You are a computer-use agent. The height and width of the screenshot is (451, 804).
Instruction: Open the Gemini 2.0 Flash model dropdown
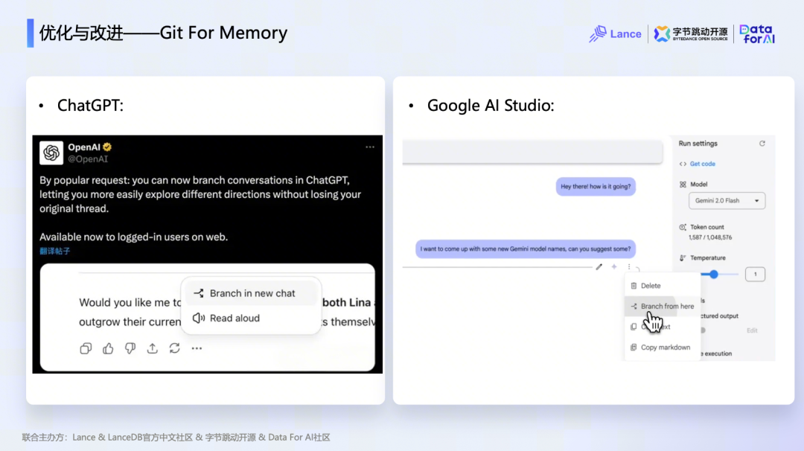(x=727, y=200)
